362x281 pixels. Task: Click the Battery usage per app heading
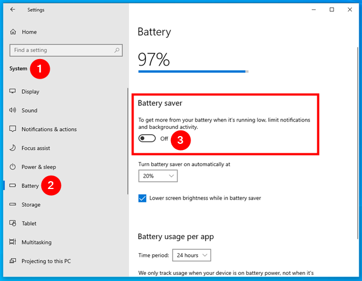175,237
